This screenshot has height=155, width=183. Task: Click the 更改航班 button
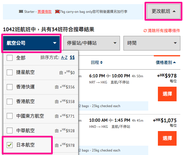(163, 11)
